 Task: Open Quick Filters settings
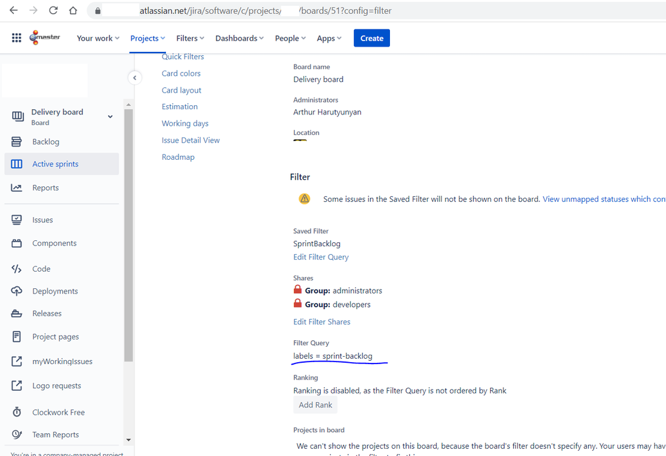[183, 57]
